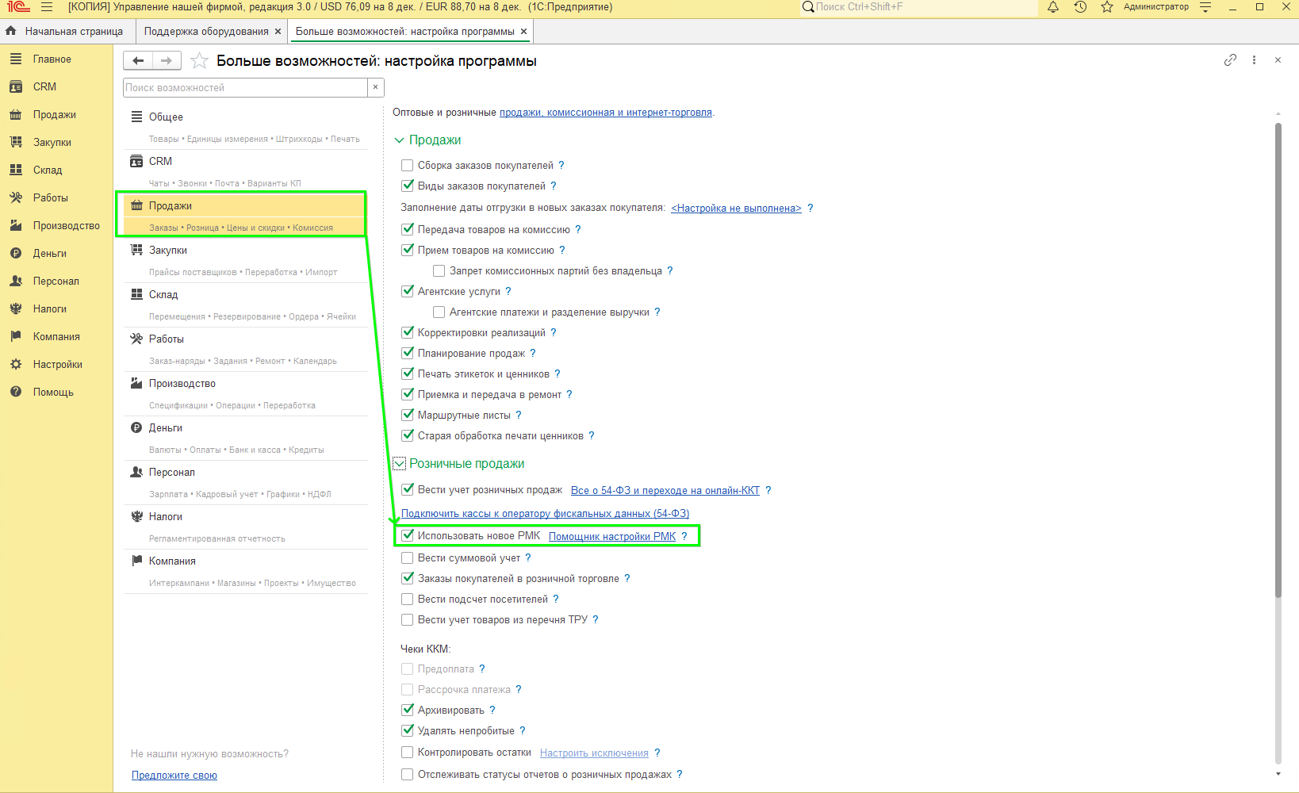Viewport: 1299px width, 793px height.
Task: Collapse the Продажи section
Action: [399, 140]
